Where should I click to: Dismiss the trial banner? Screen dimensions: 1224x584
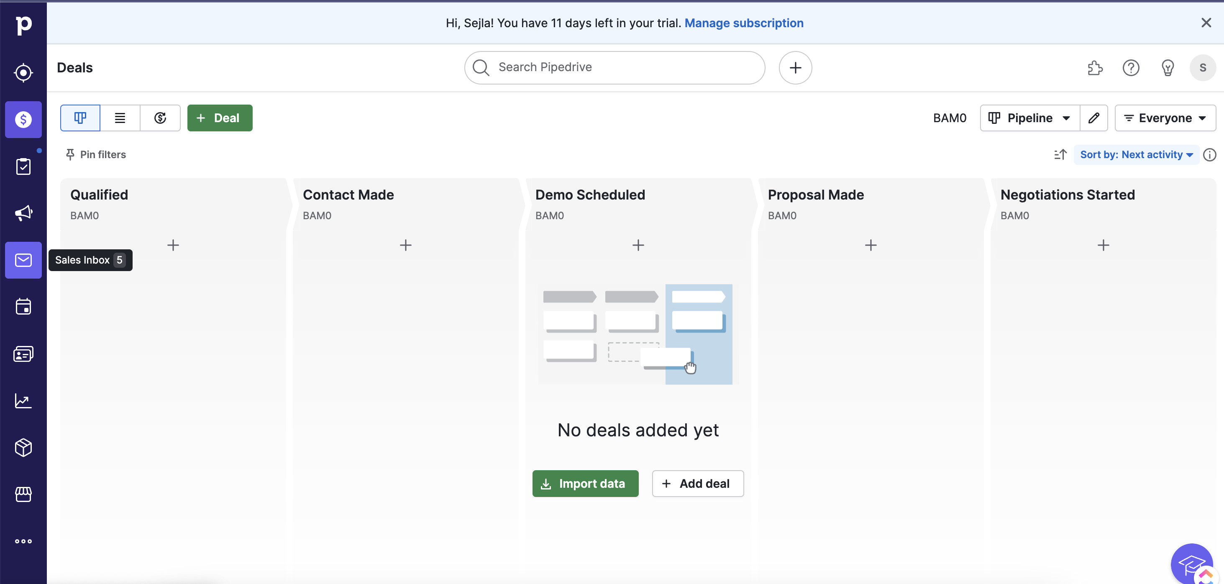tap(1206, 23)
